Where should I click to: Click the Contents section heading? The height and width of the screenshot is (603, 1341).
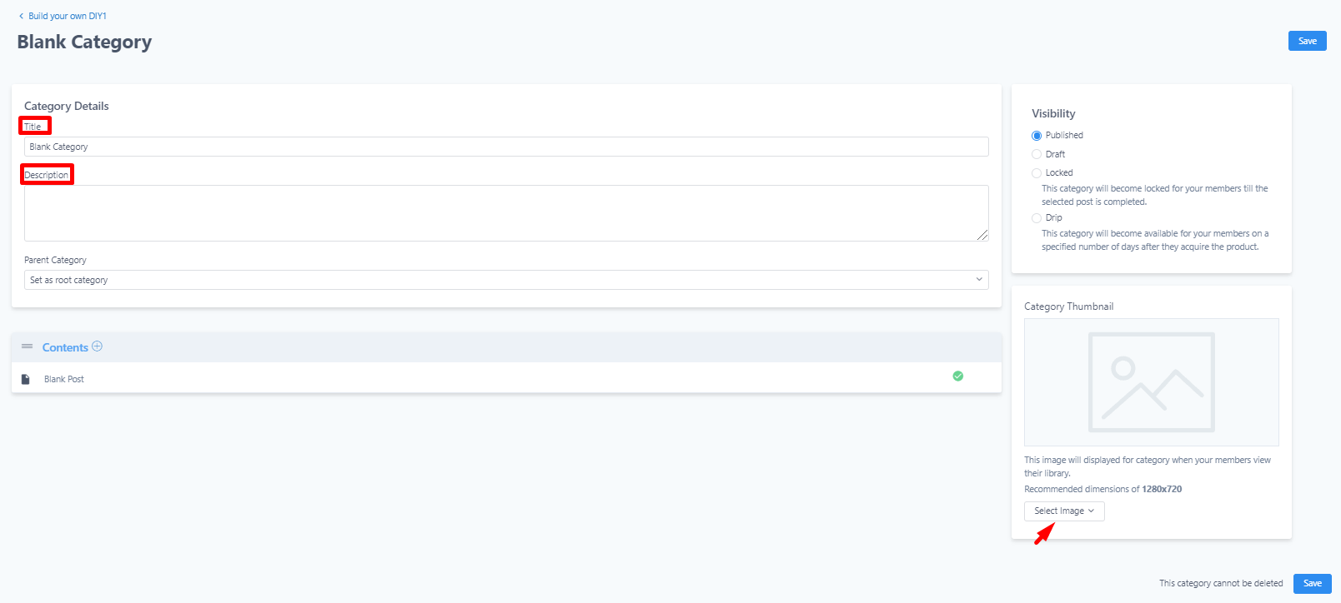click(x=65, y=347)
